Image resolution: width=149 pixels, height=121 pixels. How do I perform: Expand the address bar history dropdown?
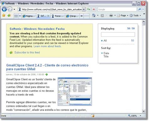point(84,9)
